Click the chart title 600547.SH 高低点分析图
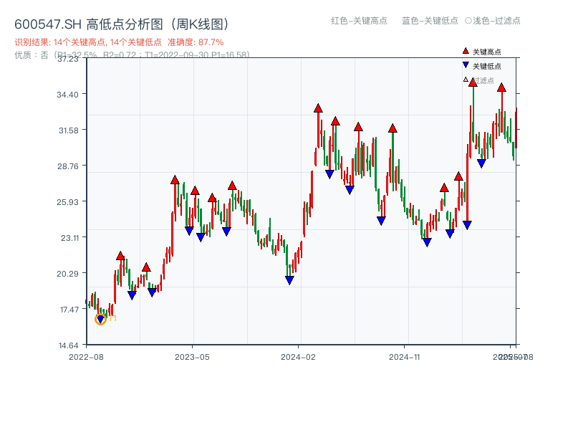Image resolution: width=573 pixels, height=430 pixels. click(x=122, y=24)
